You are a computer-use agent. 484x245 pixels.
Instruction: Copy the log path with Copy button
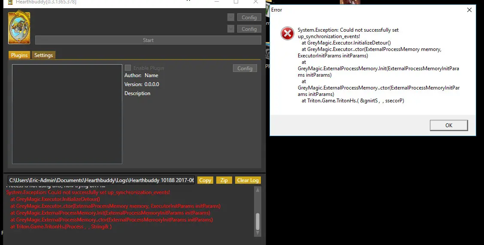205,180
